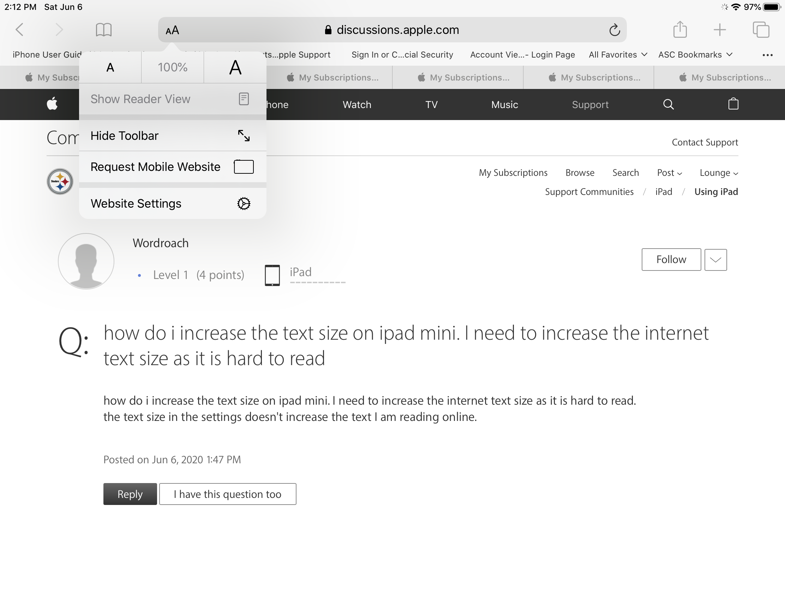Click the Apple logo in nav bar
Viewport: 785px width, 589px height.
coord(52,104)
